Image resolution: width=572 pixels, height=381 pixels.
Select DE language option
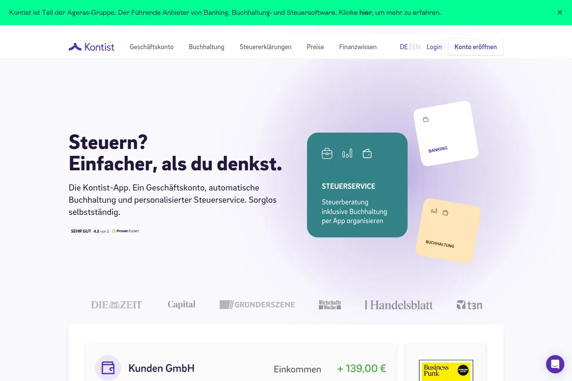click(x=404, y=47)
